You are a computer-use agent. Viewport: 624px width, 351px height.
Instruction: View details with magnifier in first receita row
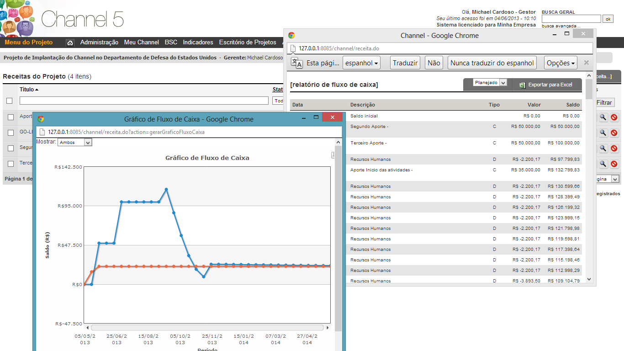(x=603, y=117)
